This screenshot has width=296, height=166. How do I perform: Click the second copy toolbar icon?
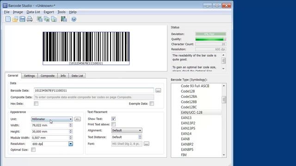click(47, 19)
